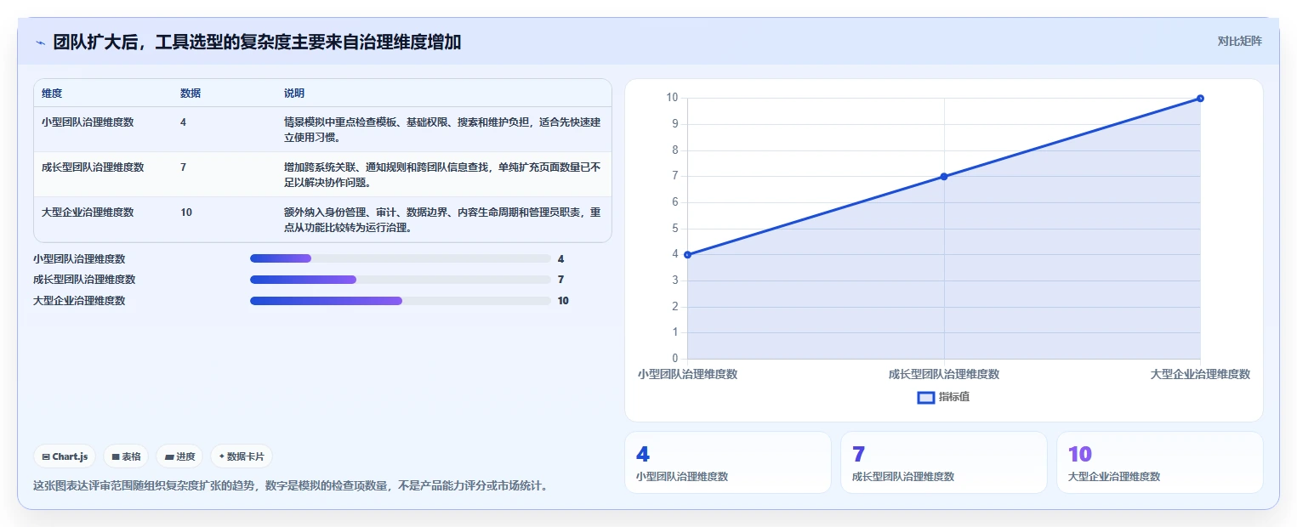The height and width of the screenshot is (527, 1297).
Task: Click the stat card showing 7
Action: click(x=944, y=462)
